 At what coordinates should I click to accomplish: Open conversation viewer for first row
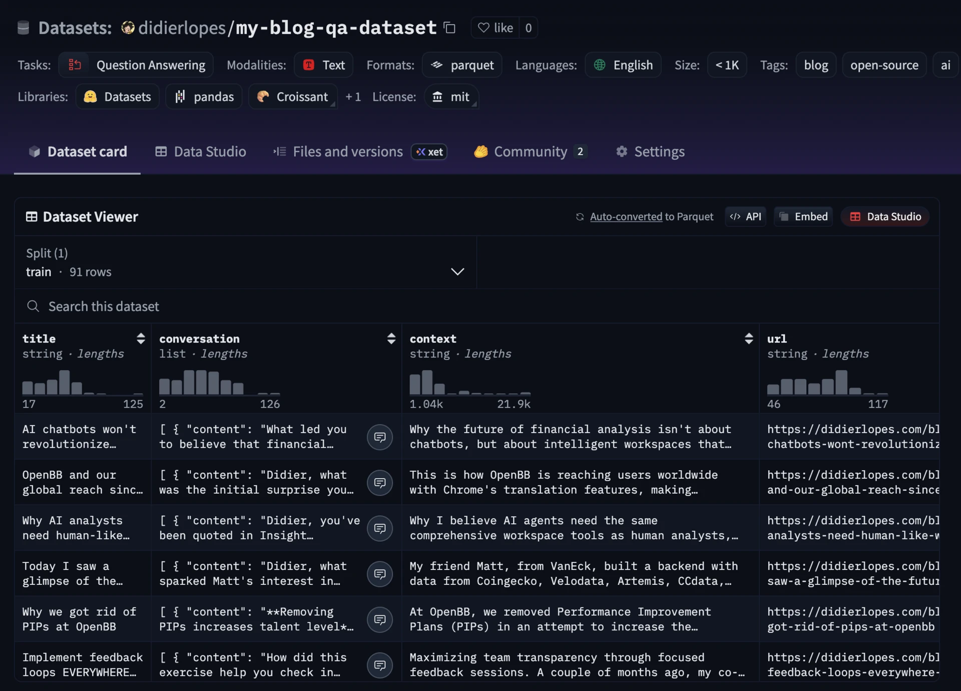pos(379,437)
